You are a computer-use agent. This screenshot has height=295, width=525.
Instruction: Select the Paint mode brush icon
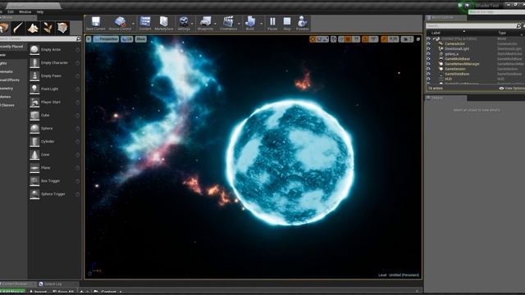click(18, 28)
